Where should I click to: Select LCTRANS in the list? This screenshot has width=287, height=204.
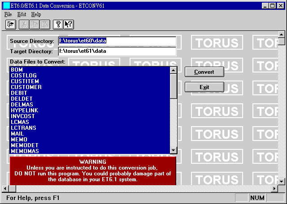[90, 128]
